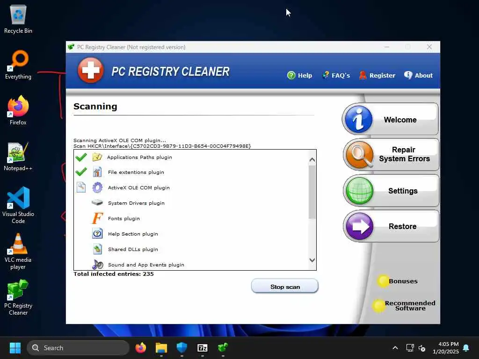The height and width of the screenshot is (359, 479).
Task: Click the red Register person icon
Action: tap(363, 75)
